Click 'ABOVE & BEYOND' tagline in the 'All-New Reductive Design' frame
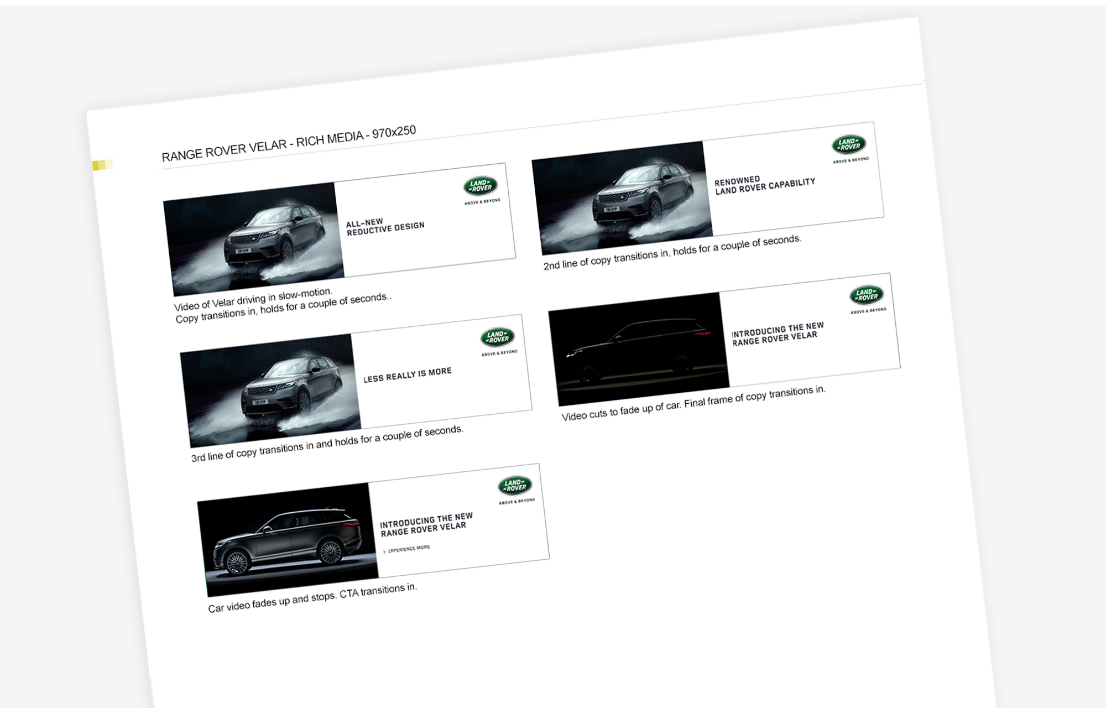 pos(482,202)
